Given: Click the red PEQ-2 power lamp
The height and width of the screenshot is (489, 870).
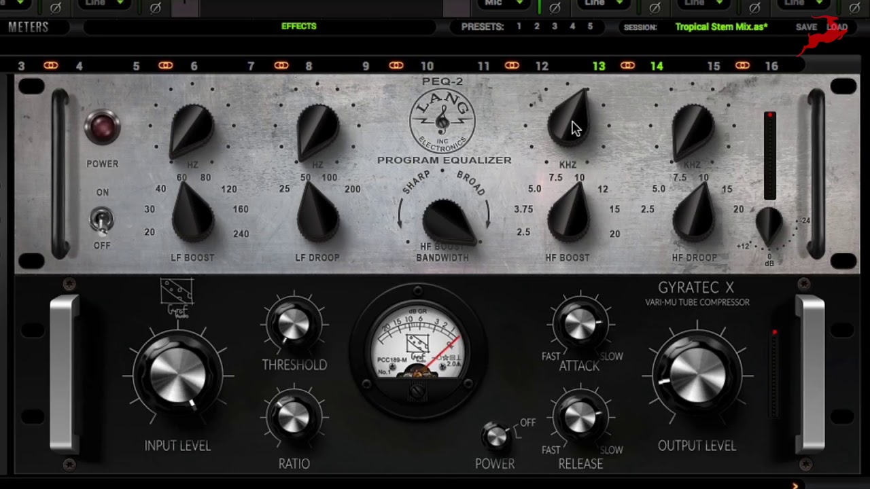Looking at the screenshot, I should tap(102, 128).
